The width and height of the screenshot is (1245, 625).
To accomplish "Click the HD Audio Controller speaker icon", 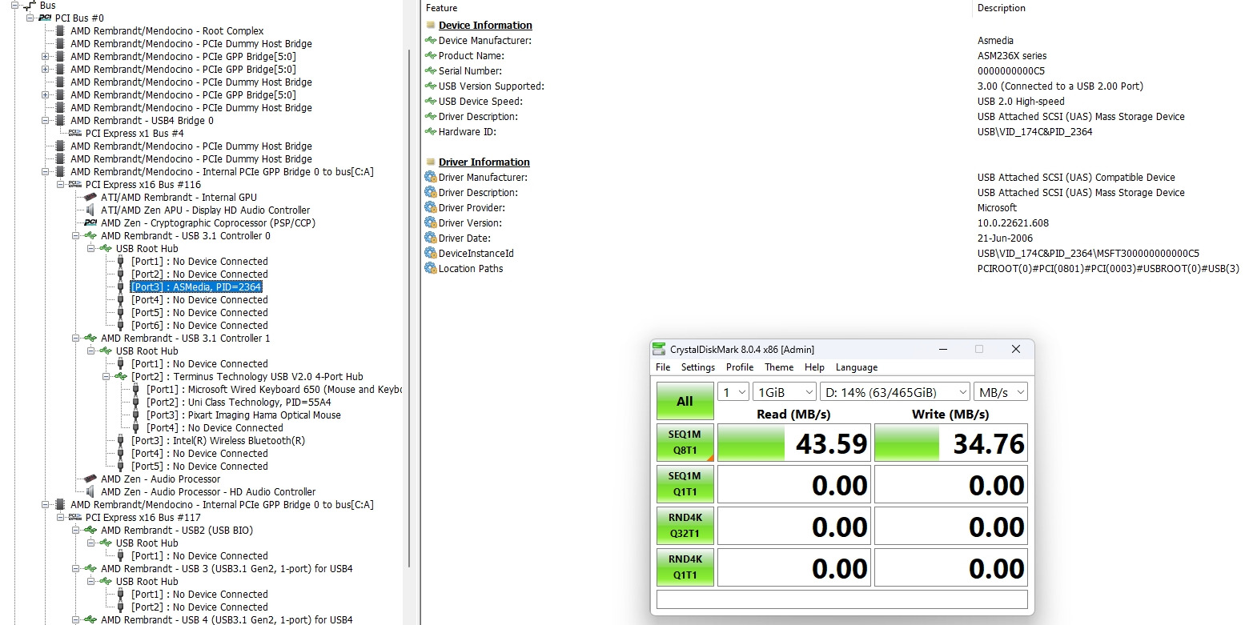I will coord(90,492).
